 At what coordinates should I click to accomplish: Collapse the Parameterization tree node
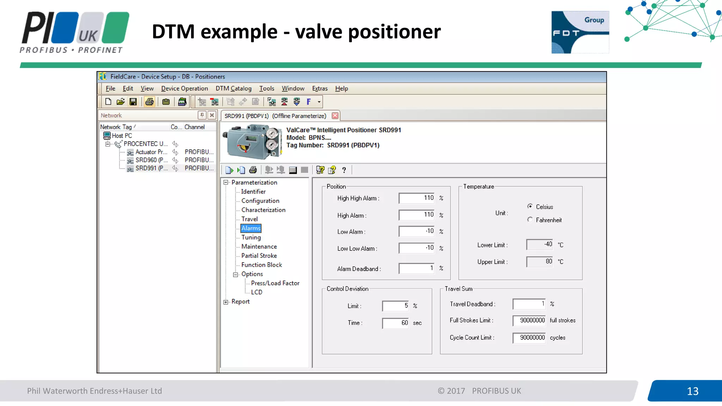pos(226,183)
